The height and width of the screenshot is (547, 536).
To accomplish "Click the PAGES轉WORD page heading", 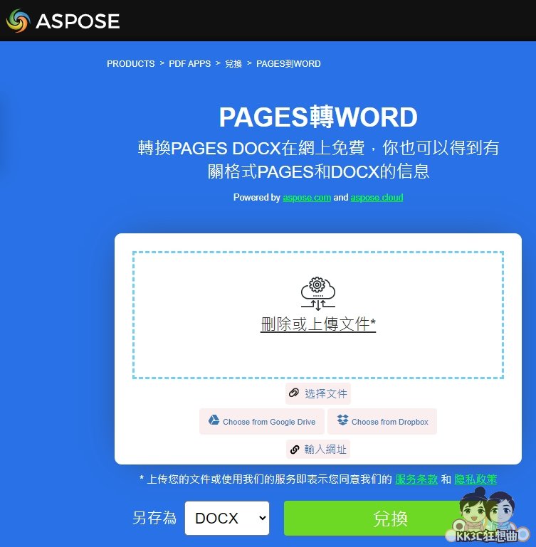I will point(318,117).
